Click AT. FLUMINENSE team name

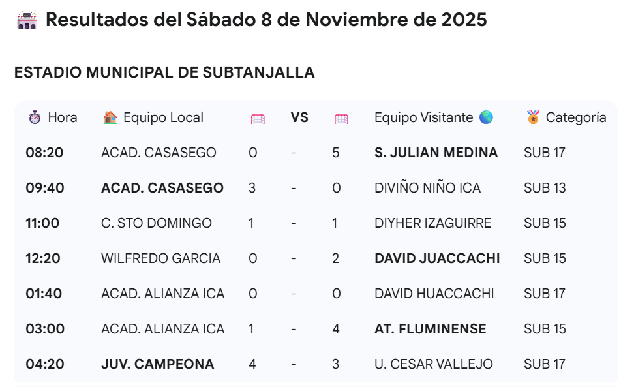pos(431,329)
